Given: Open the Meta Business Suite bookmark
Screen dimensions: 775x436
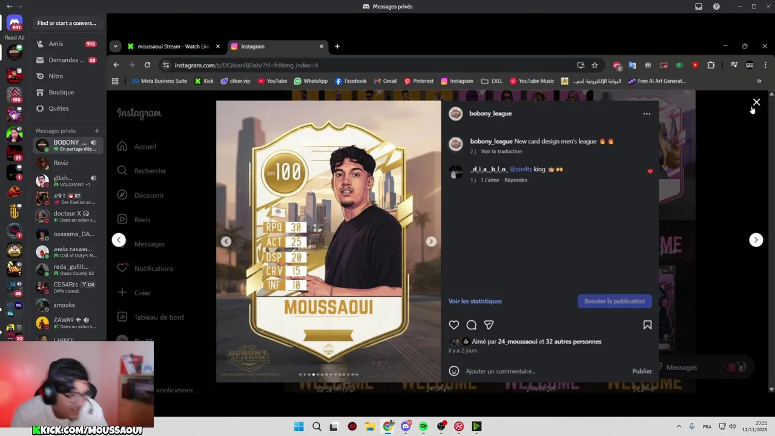Looking at the screenshot, I should click(159, 81).
